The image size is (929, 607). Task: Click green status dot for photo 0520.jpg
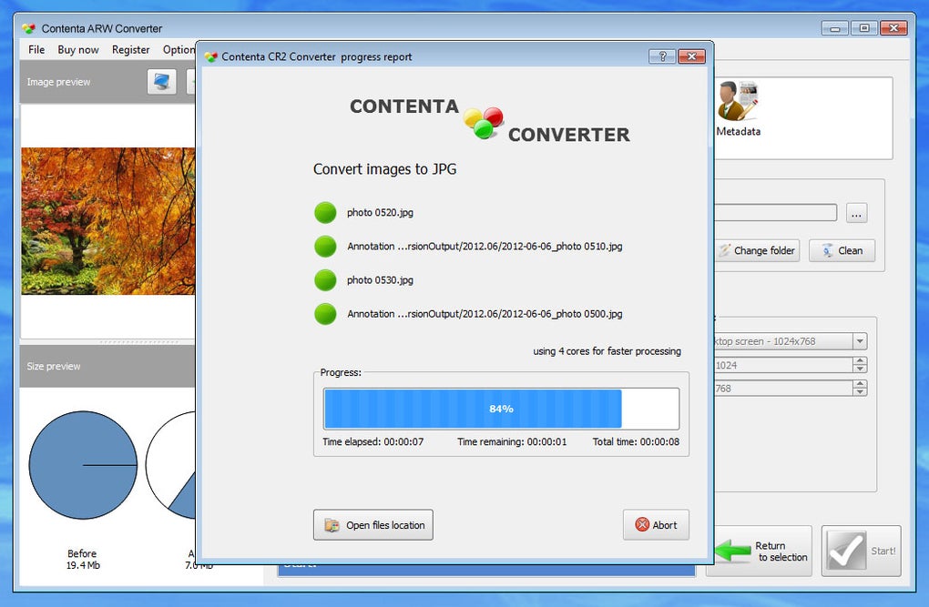pos(325,213)
